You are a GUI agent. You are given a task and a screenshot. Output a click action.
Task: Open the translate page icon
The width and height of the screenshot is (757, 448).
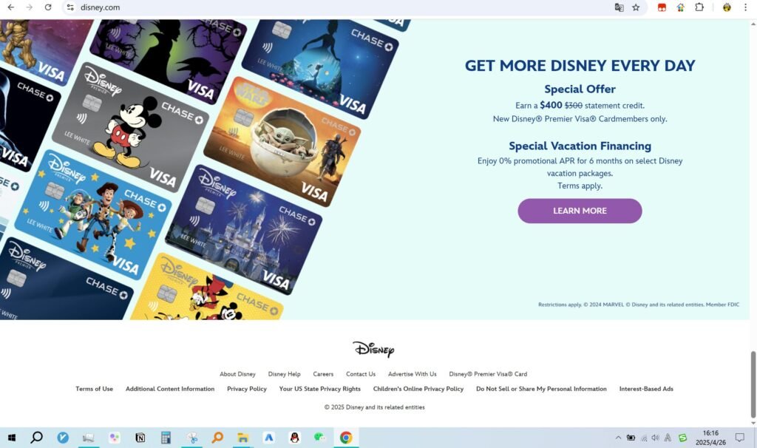tap(619, 7)
